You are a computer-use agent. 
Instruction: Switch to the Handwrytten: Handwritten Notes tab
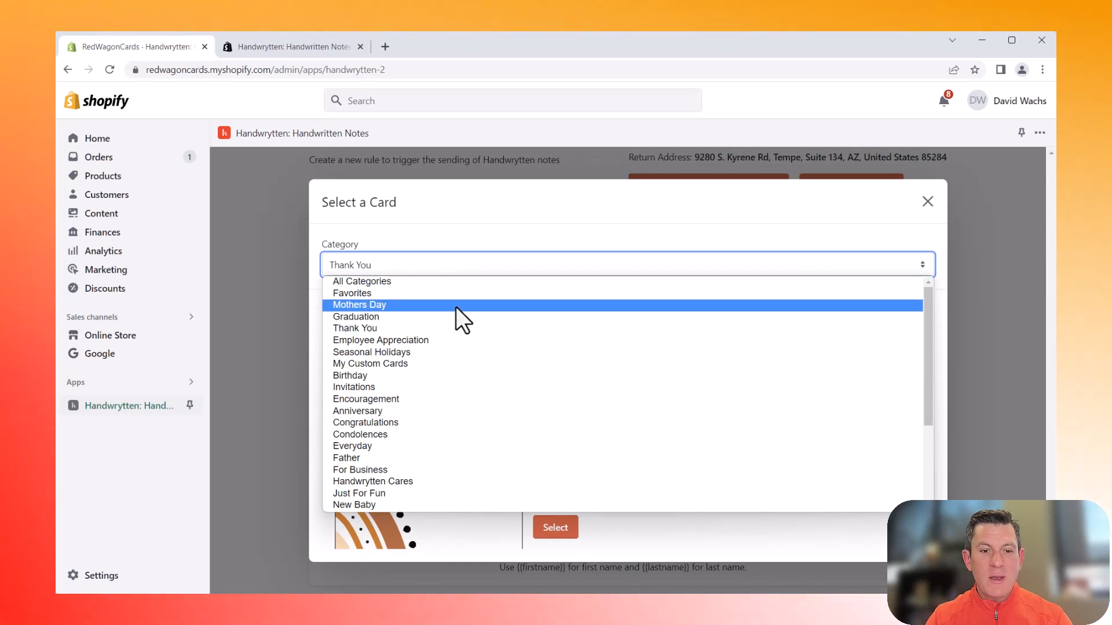point(294,47)
